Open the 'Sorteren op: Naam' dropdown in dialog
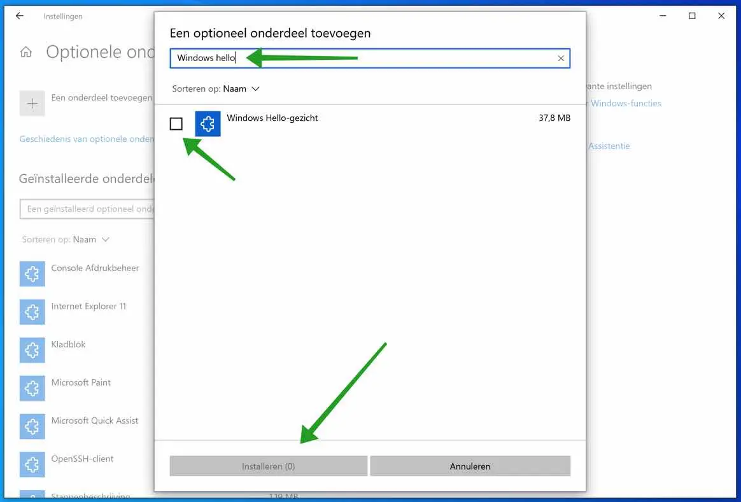Screen dimensions: 741x502 [216, 89]
